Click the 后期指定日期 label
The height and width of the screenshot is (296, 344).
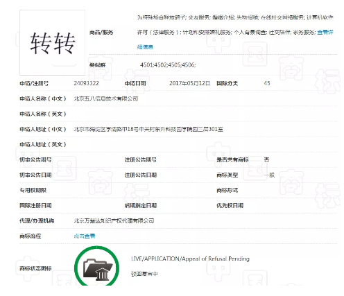click(141, 205)
